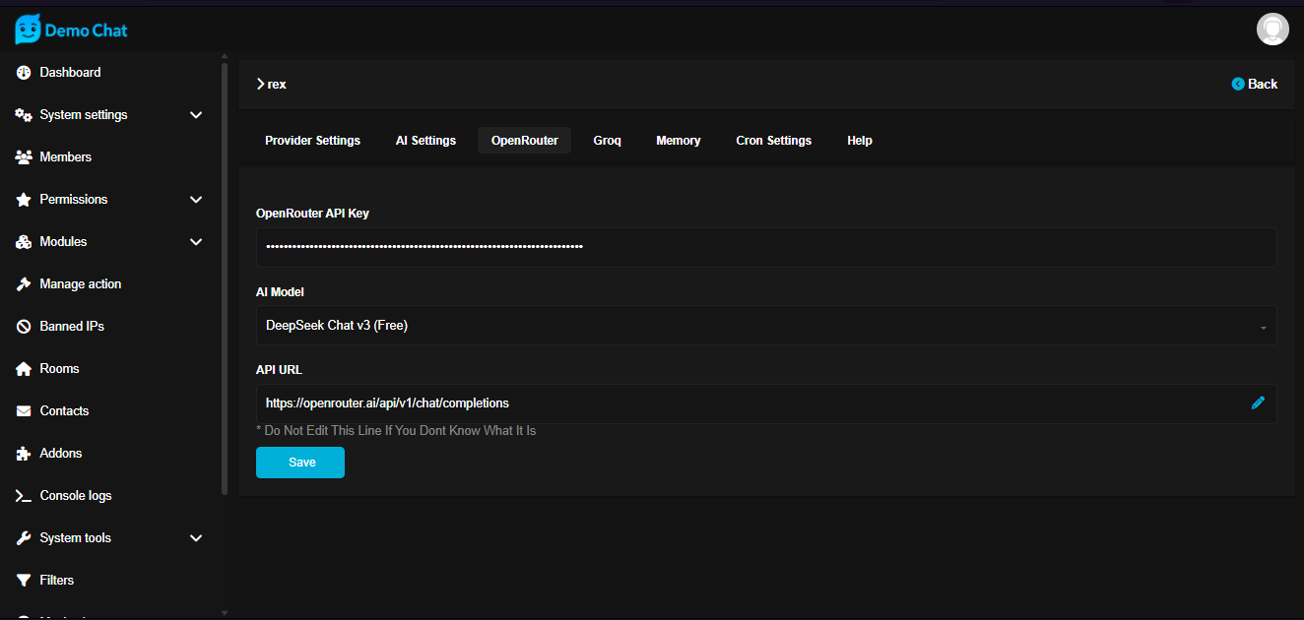The width and height of the screenshot is (1304, 620).
Task: Open the user profile avatar
Action: pyautogui.click(x=1272, y=30)
